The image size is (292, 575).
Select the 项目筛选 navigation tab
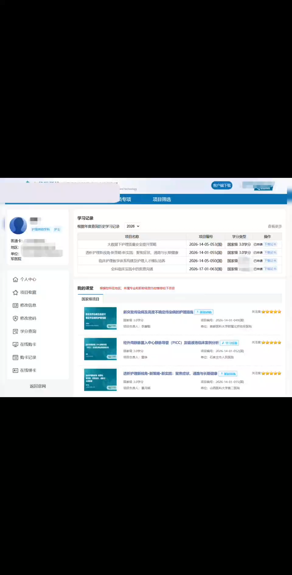click(x=162, y=199)
